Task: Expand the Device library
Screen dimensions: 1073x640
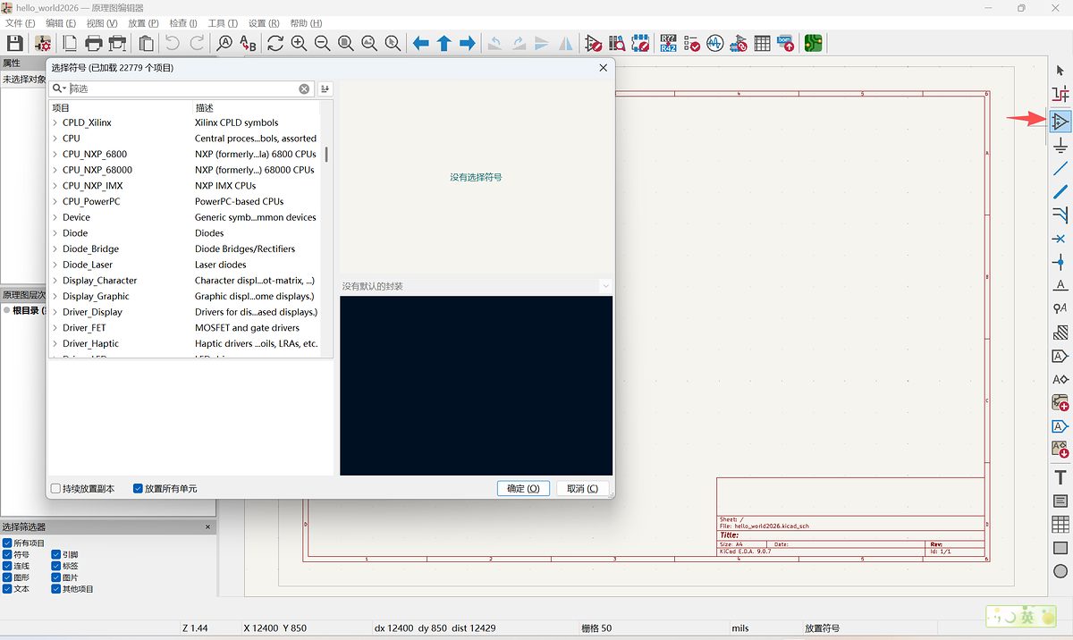Action: (55, 217)
